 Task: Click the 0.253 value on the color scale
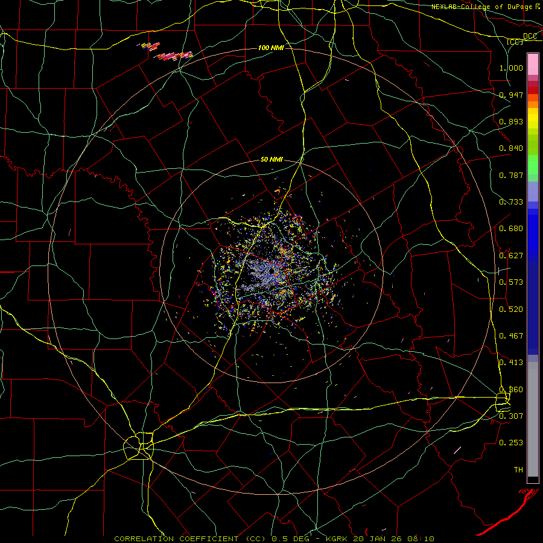(x=511, y=443)
